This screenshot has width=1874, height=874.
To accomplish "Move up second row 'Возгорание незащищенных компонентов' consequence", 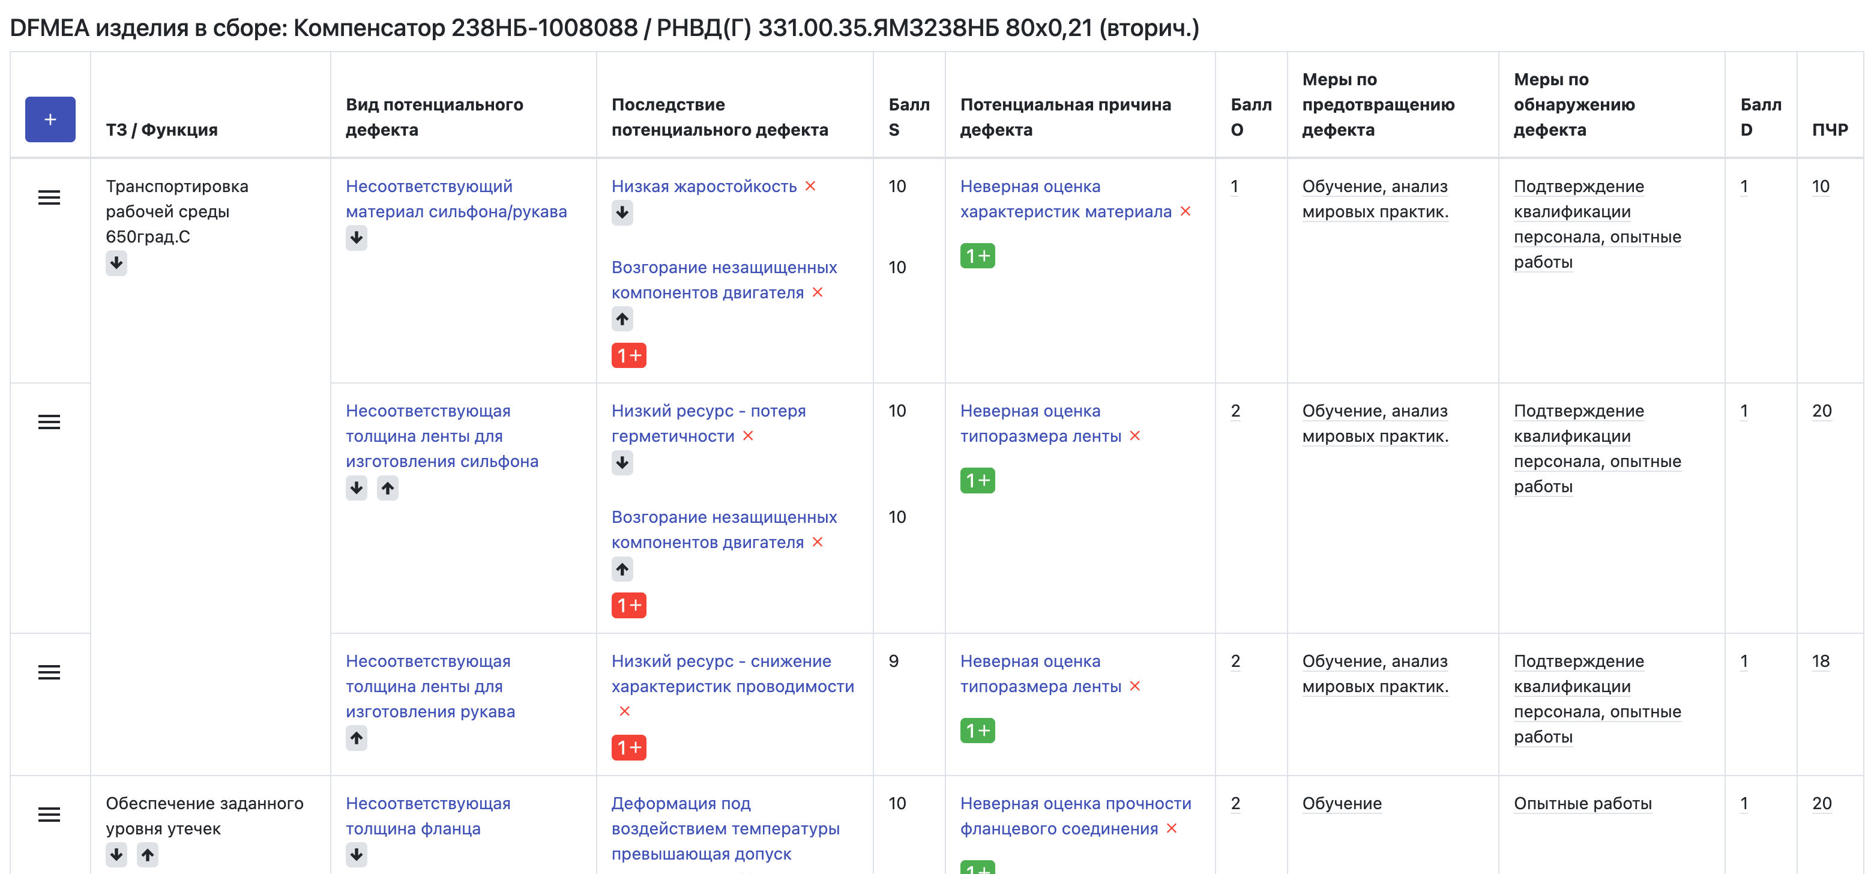I will (622, 569).
